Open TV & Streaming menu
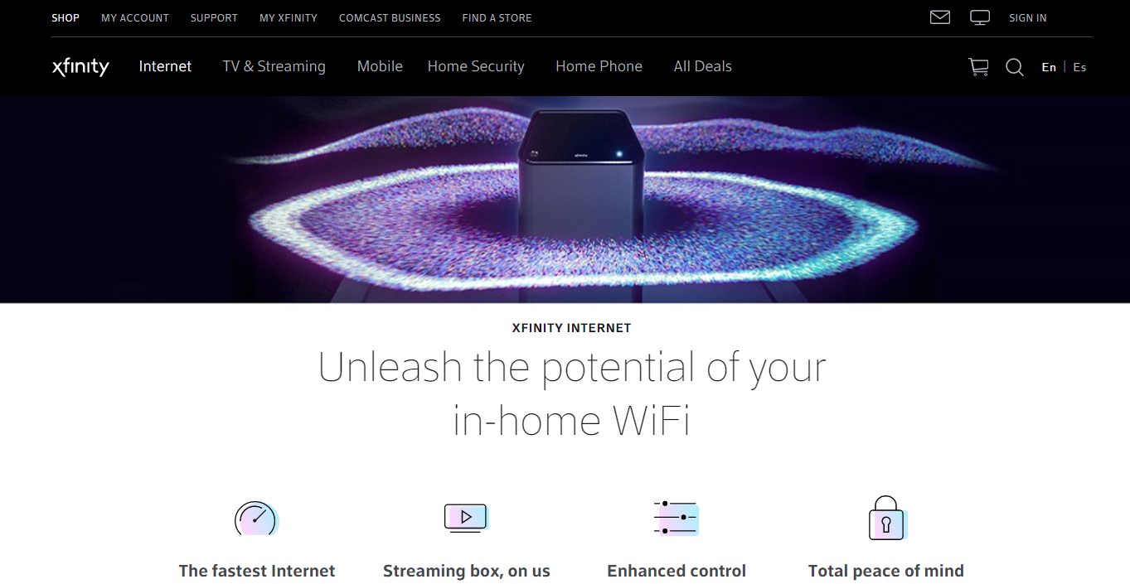1130x584 pixels. [x=274, y=66]
